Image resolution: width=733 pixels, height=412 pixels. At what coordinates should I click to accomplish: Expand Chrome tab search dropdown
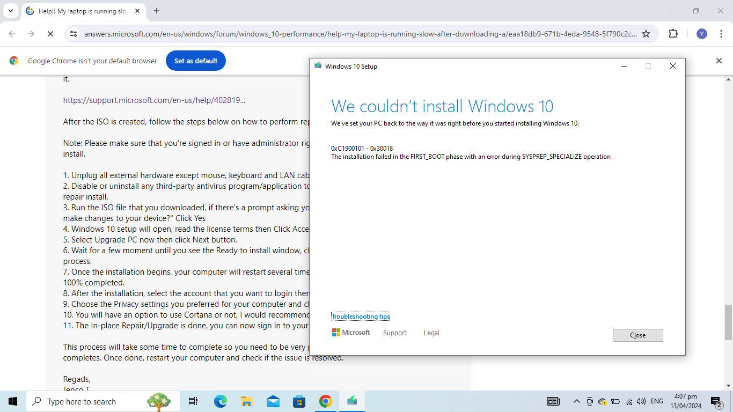(x=10, y=11)
